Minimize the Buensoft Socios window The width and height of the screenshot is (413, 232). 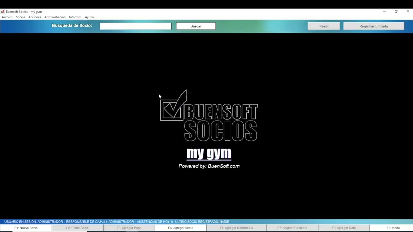pos(384,11)
